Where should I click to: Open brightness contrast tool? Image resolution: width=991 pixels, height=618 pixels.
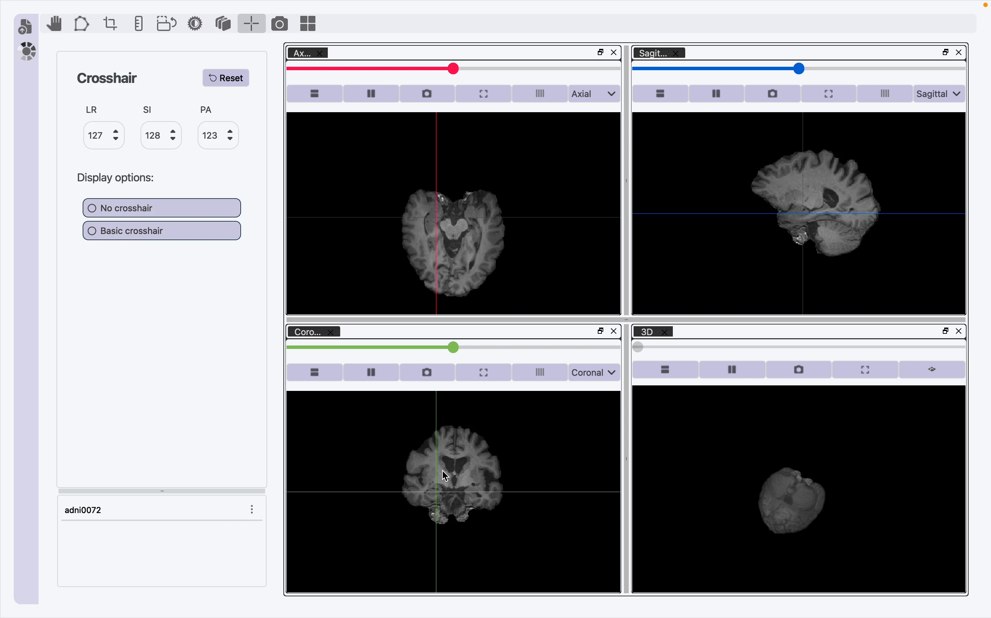click(x=195, y=24)
